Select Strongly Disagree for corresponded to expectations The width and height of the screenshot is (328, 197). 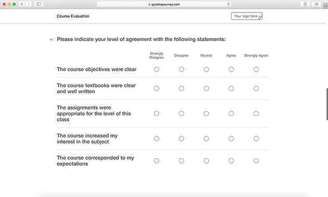[x=157, y=161]
